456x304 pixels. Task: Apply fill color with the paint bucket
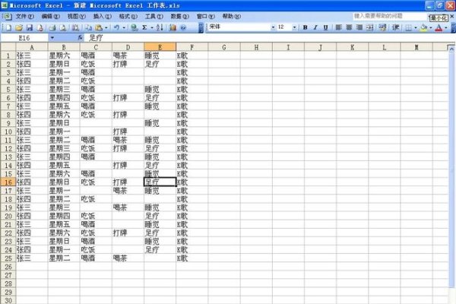tap(424, 27)
